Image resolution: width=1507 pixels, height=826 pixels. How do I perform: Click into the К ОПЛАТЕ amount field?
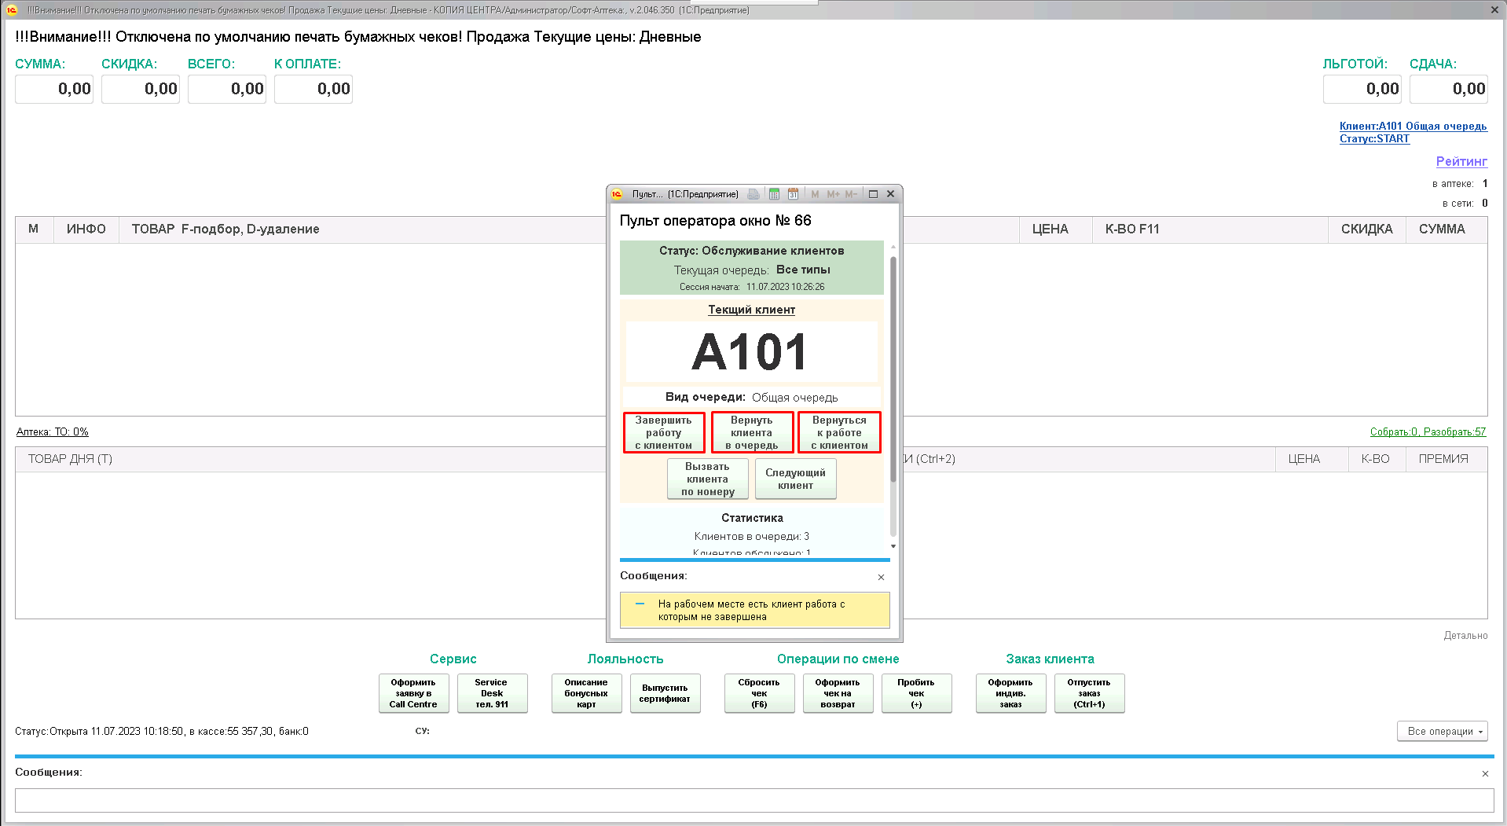[x=313, y=89]
